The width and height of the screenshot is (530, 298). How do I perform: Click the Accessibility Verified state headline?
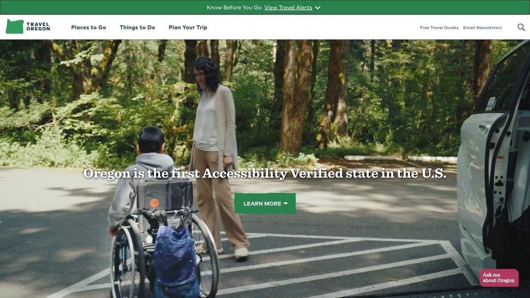point(265,174)
